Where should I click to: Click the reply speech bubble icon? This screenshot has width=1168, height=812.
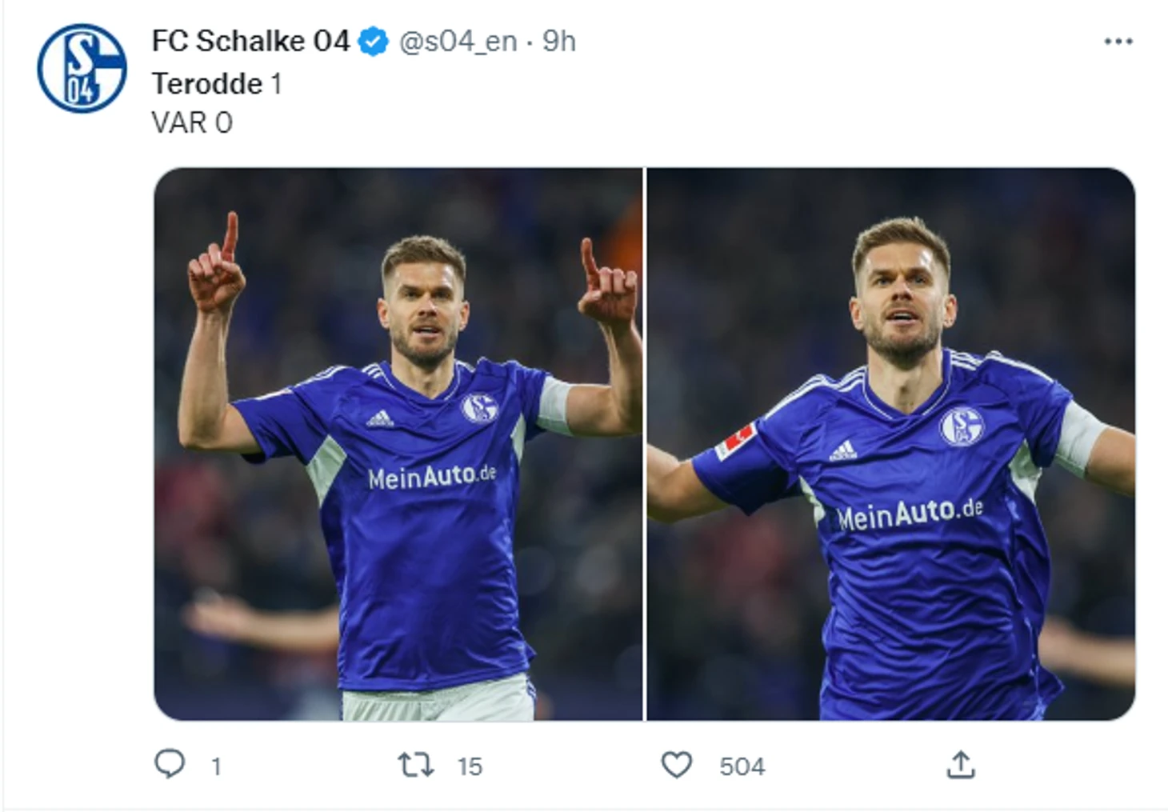pyautogui.click(x=169, y=765)
